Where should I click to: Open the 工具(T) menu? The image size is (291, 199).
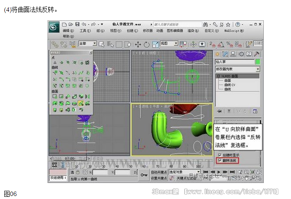tap(85, 31)
